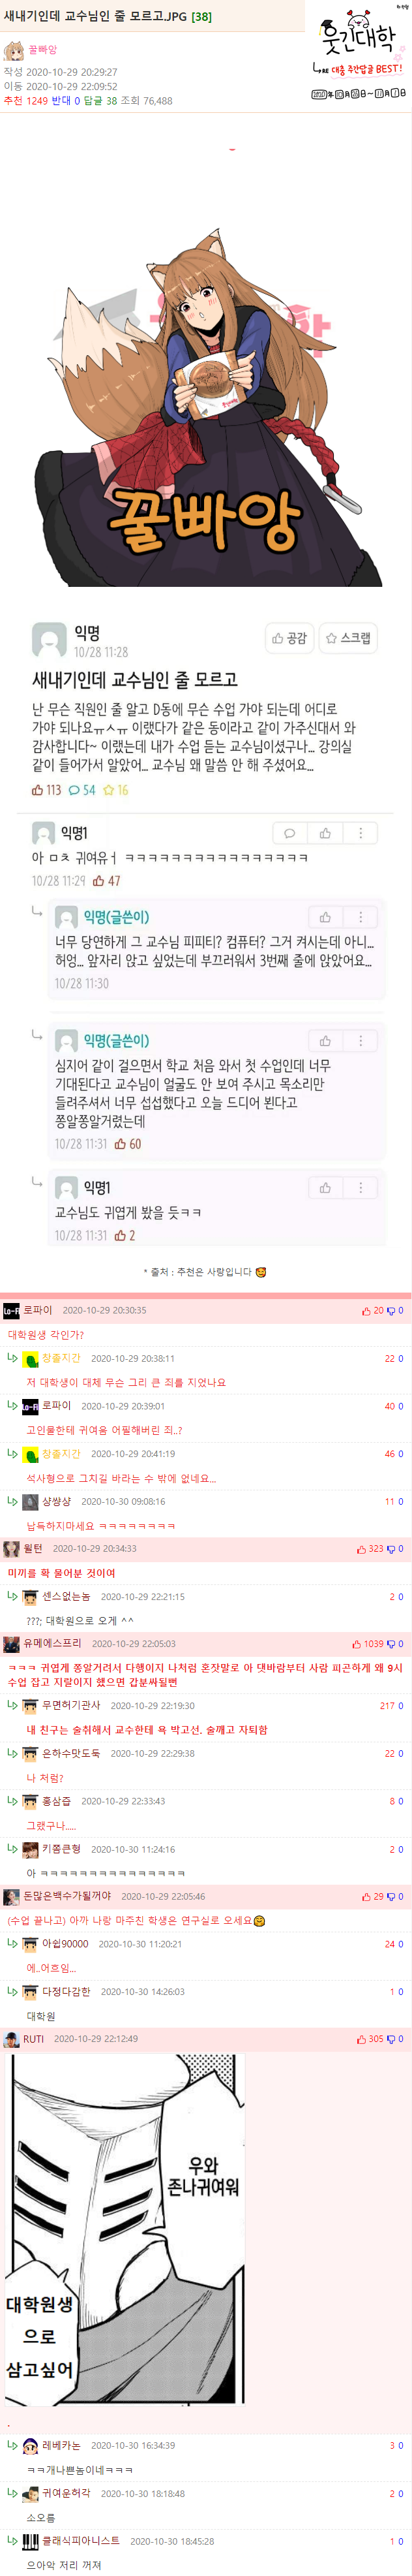Open three-dot menu on 익명1's first comment
This screenshot has width=412, height=2576.
click(361, 833)
